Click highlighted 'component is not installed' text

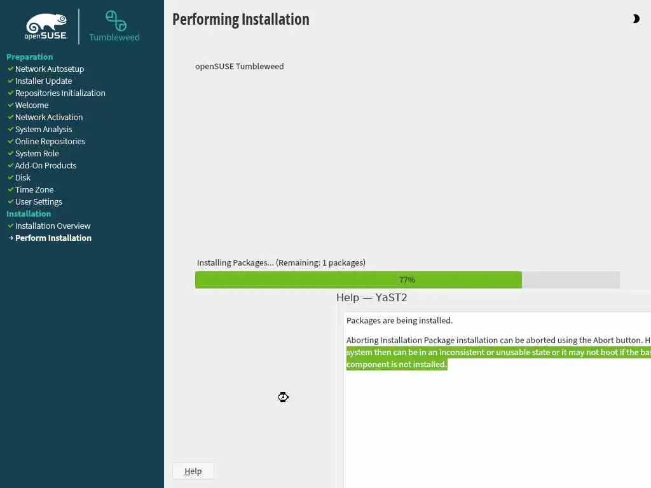(x=397, y=364)
